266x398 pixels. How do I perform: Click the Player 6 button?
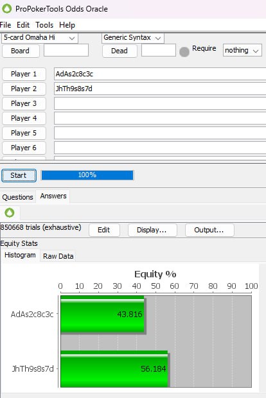coord(24,148)
